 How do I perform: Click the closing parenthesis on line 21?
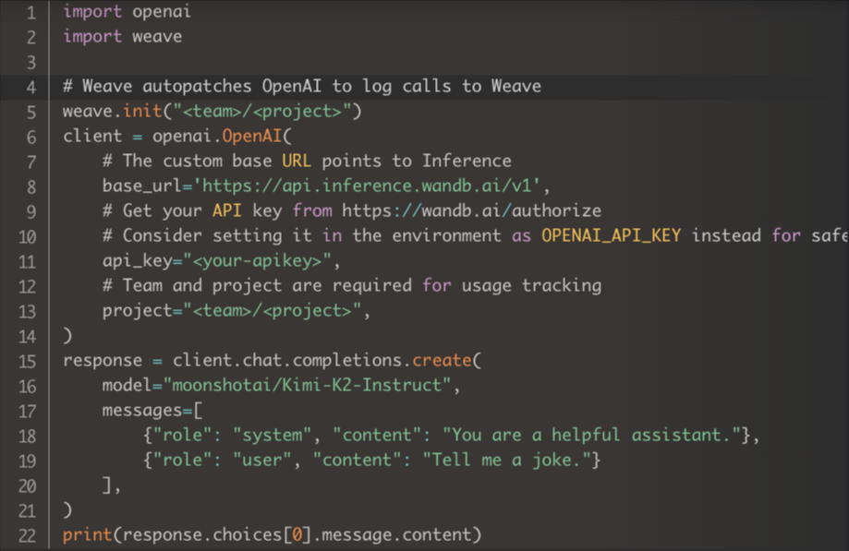(66, 509)
